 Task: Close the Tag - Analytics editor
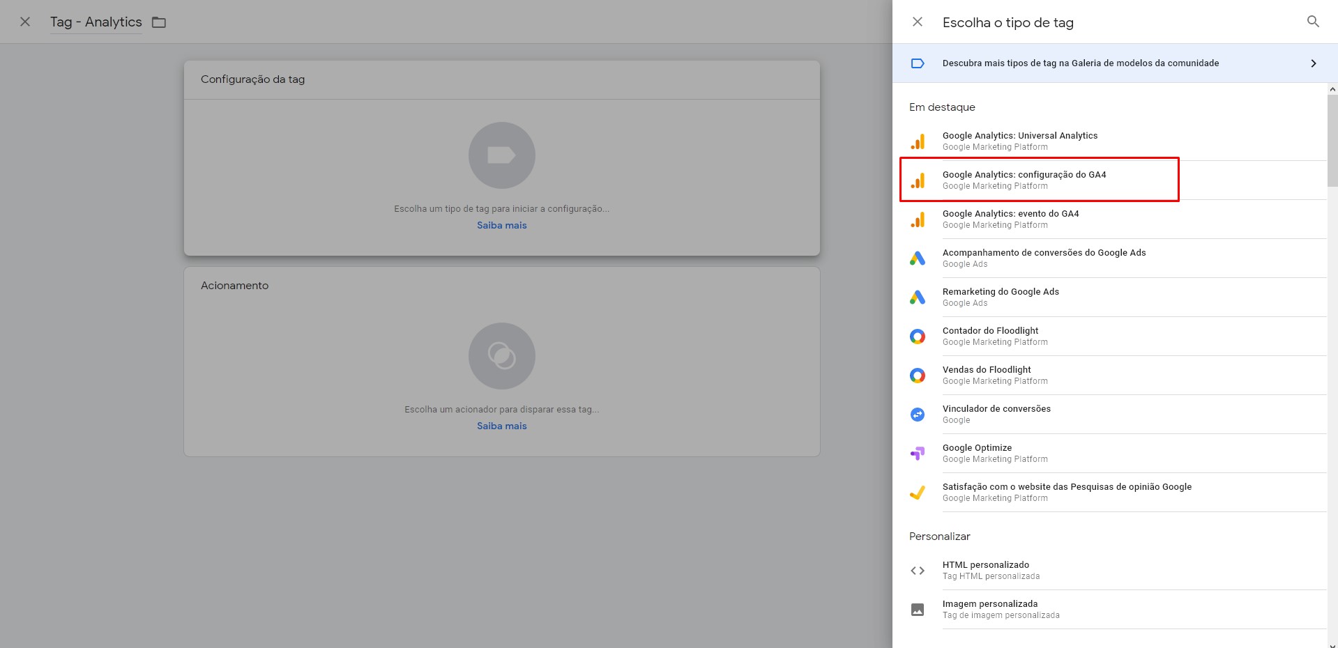(25, 22)
